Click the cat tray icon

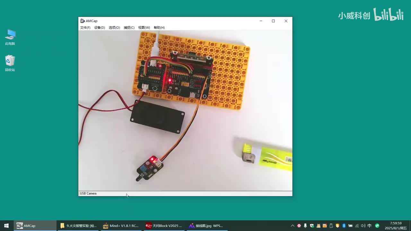[318, 226]
